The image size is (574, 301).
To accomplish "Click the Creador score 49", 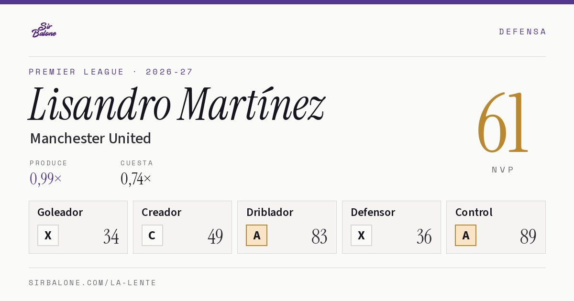I will pyautogui.click(x=215, y=236).
